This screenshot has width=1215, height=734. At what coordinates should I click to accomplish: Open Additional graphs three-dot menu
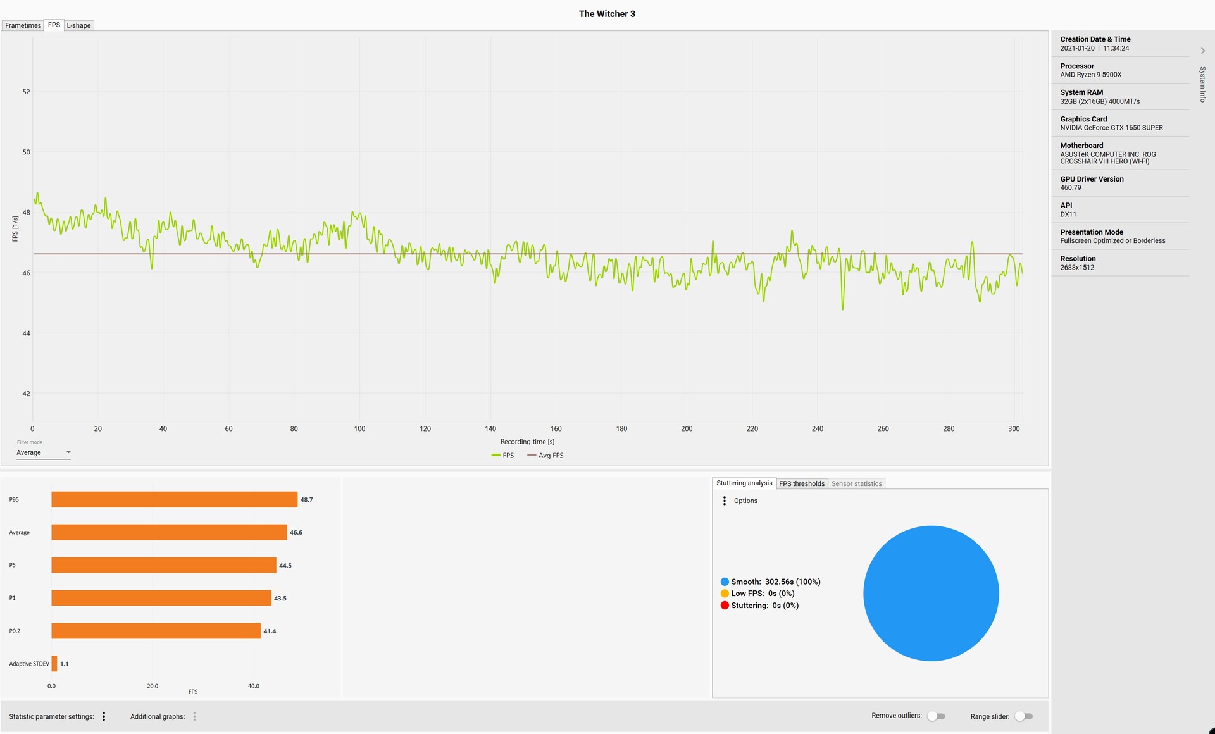(x=194, y=716)
